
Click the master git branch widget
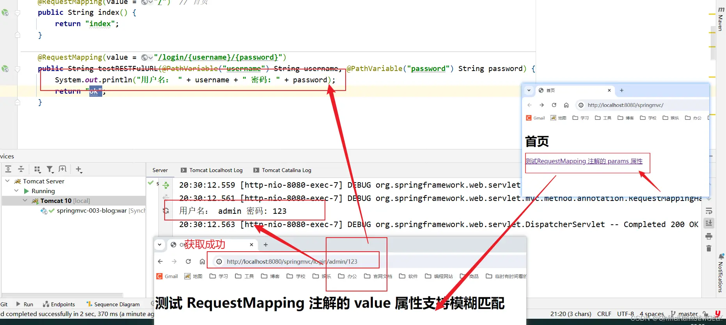(x=684, y=314)
